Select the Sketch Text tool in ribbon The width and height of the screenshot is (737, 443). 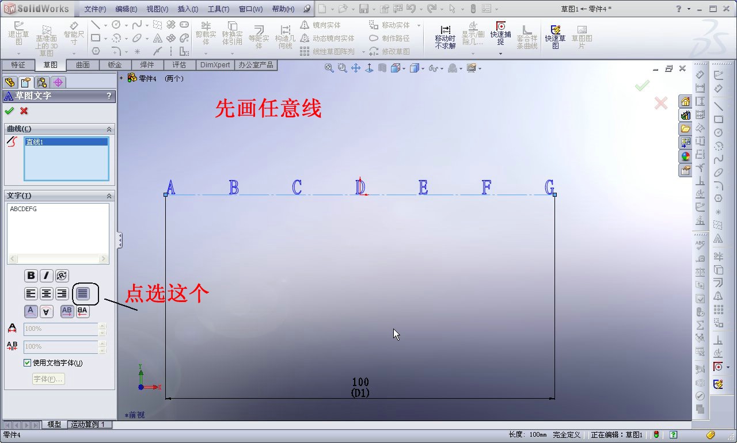(x=157, y=38)
